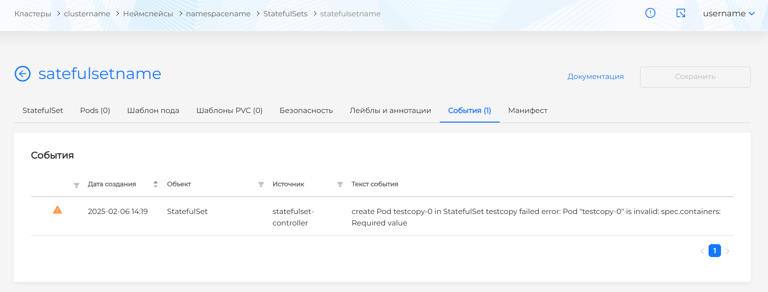Sort events by Дата создания arrows
This screenshot has width=768, height=292.
coord(155,184)
